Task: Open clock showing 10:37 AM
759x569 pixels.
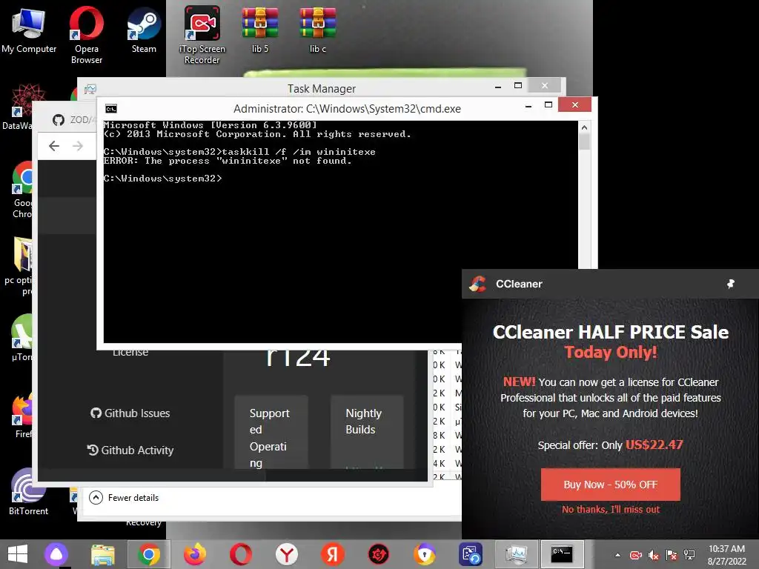Action: pos(726,555)
